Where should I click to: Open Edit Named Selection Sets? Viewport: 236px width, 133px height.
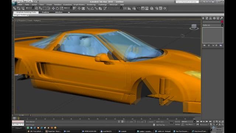point(105,8)
